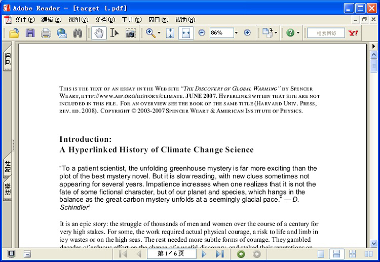Click the full screen monitor icon in status bar
380x262 pixels.
click(x=11, y=254)
